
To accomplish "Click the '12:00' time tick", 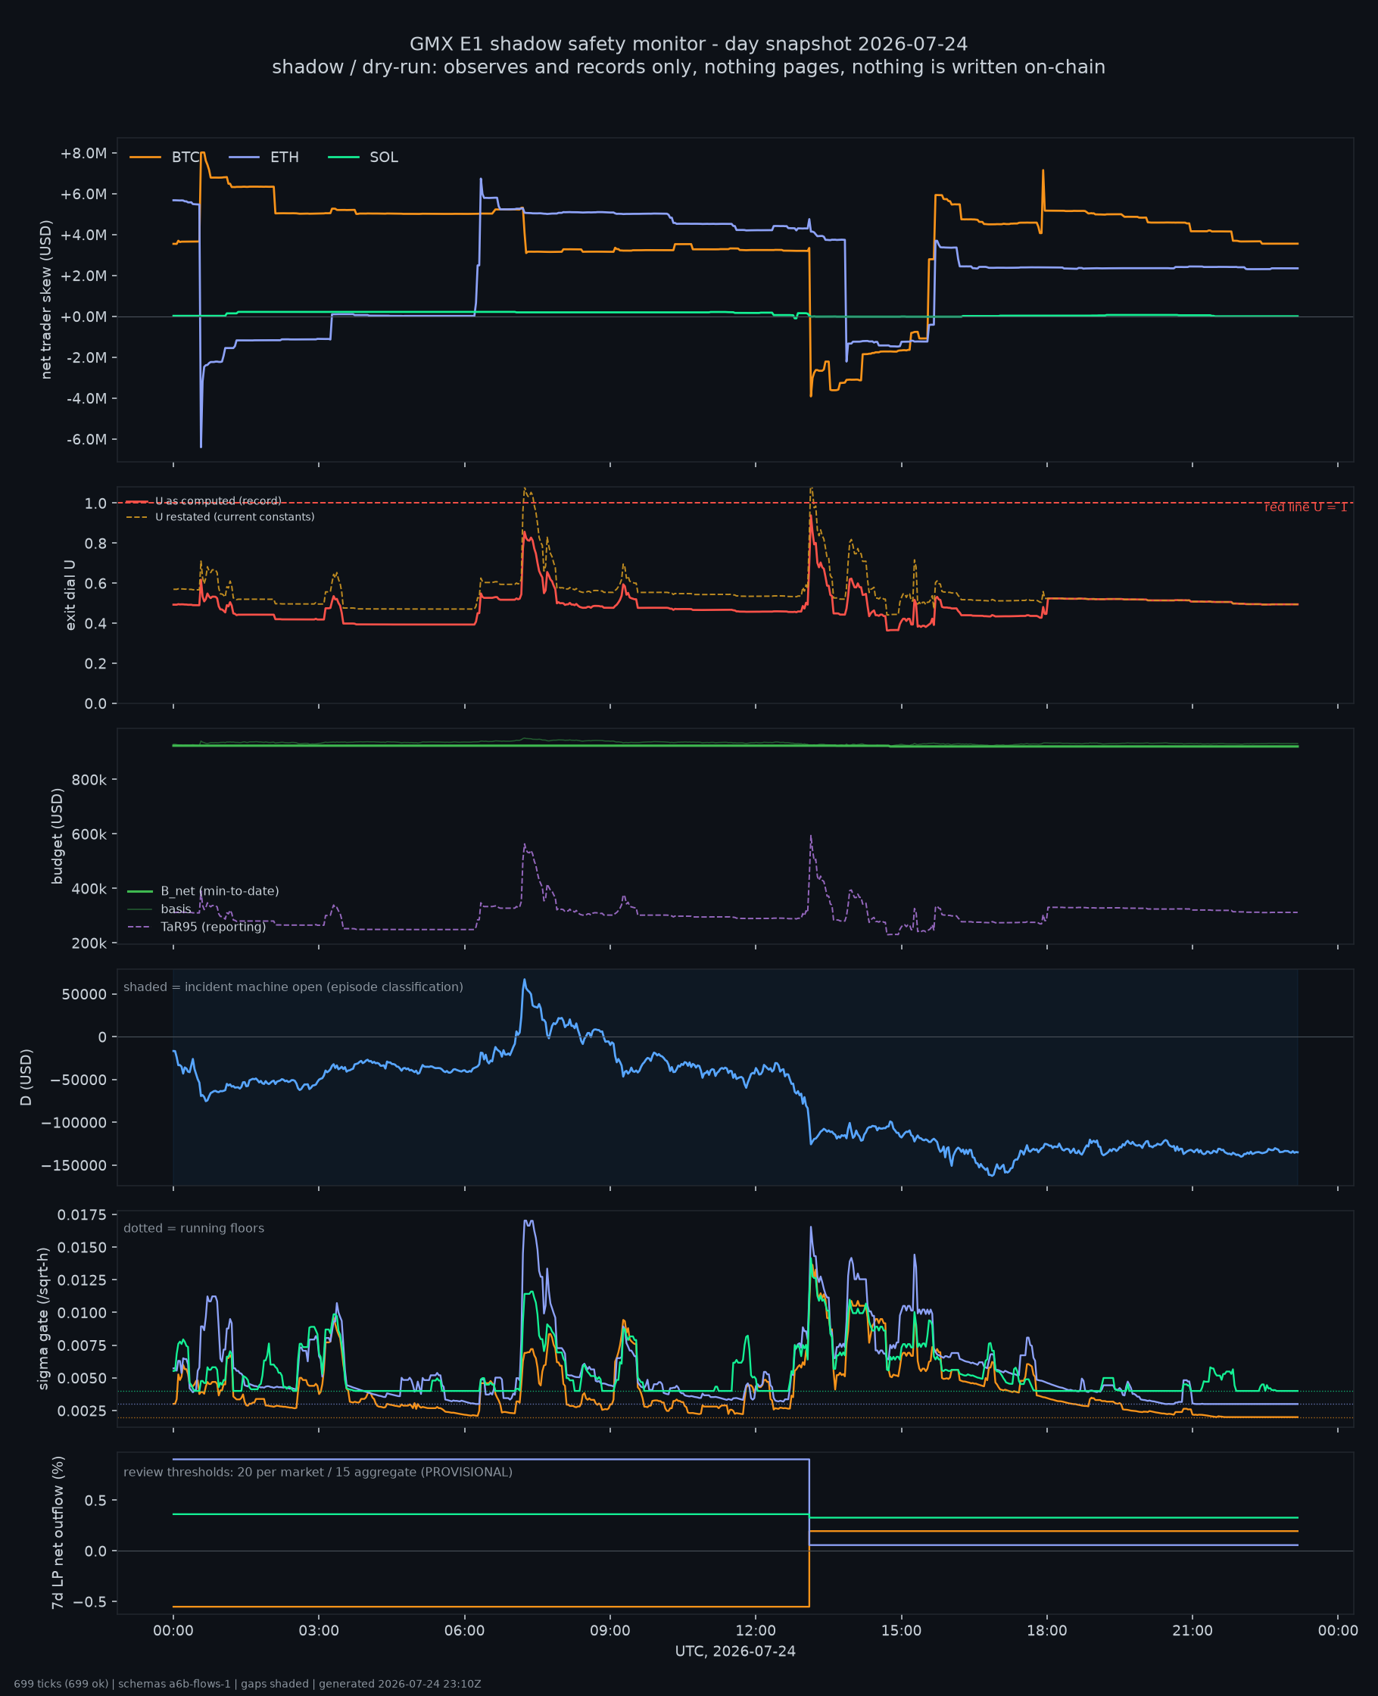I will [756, 1632].
